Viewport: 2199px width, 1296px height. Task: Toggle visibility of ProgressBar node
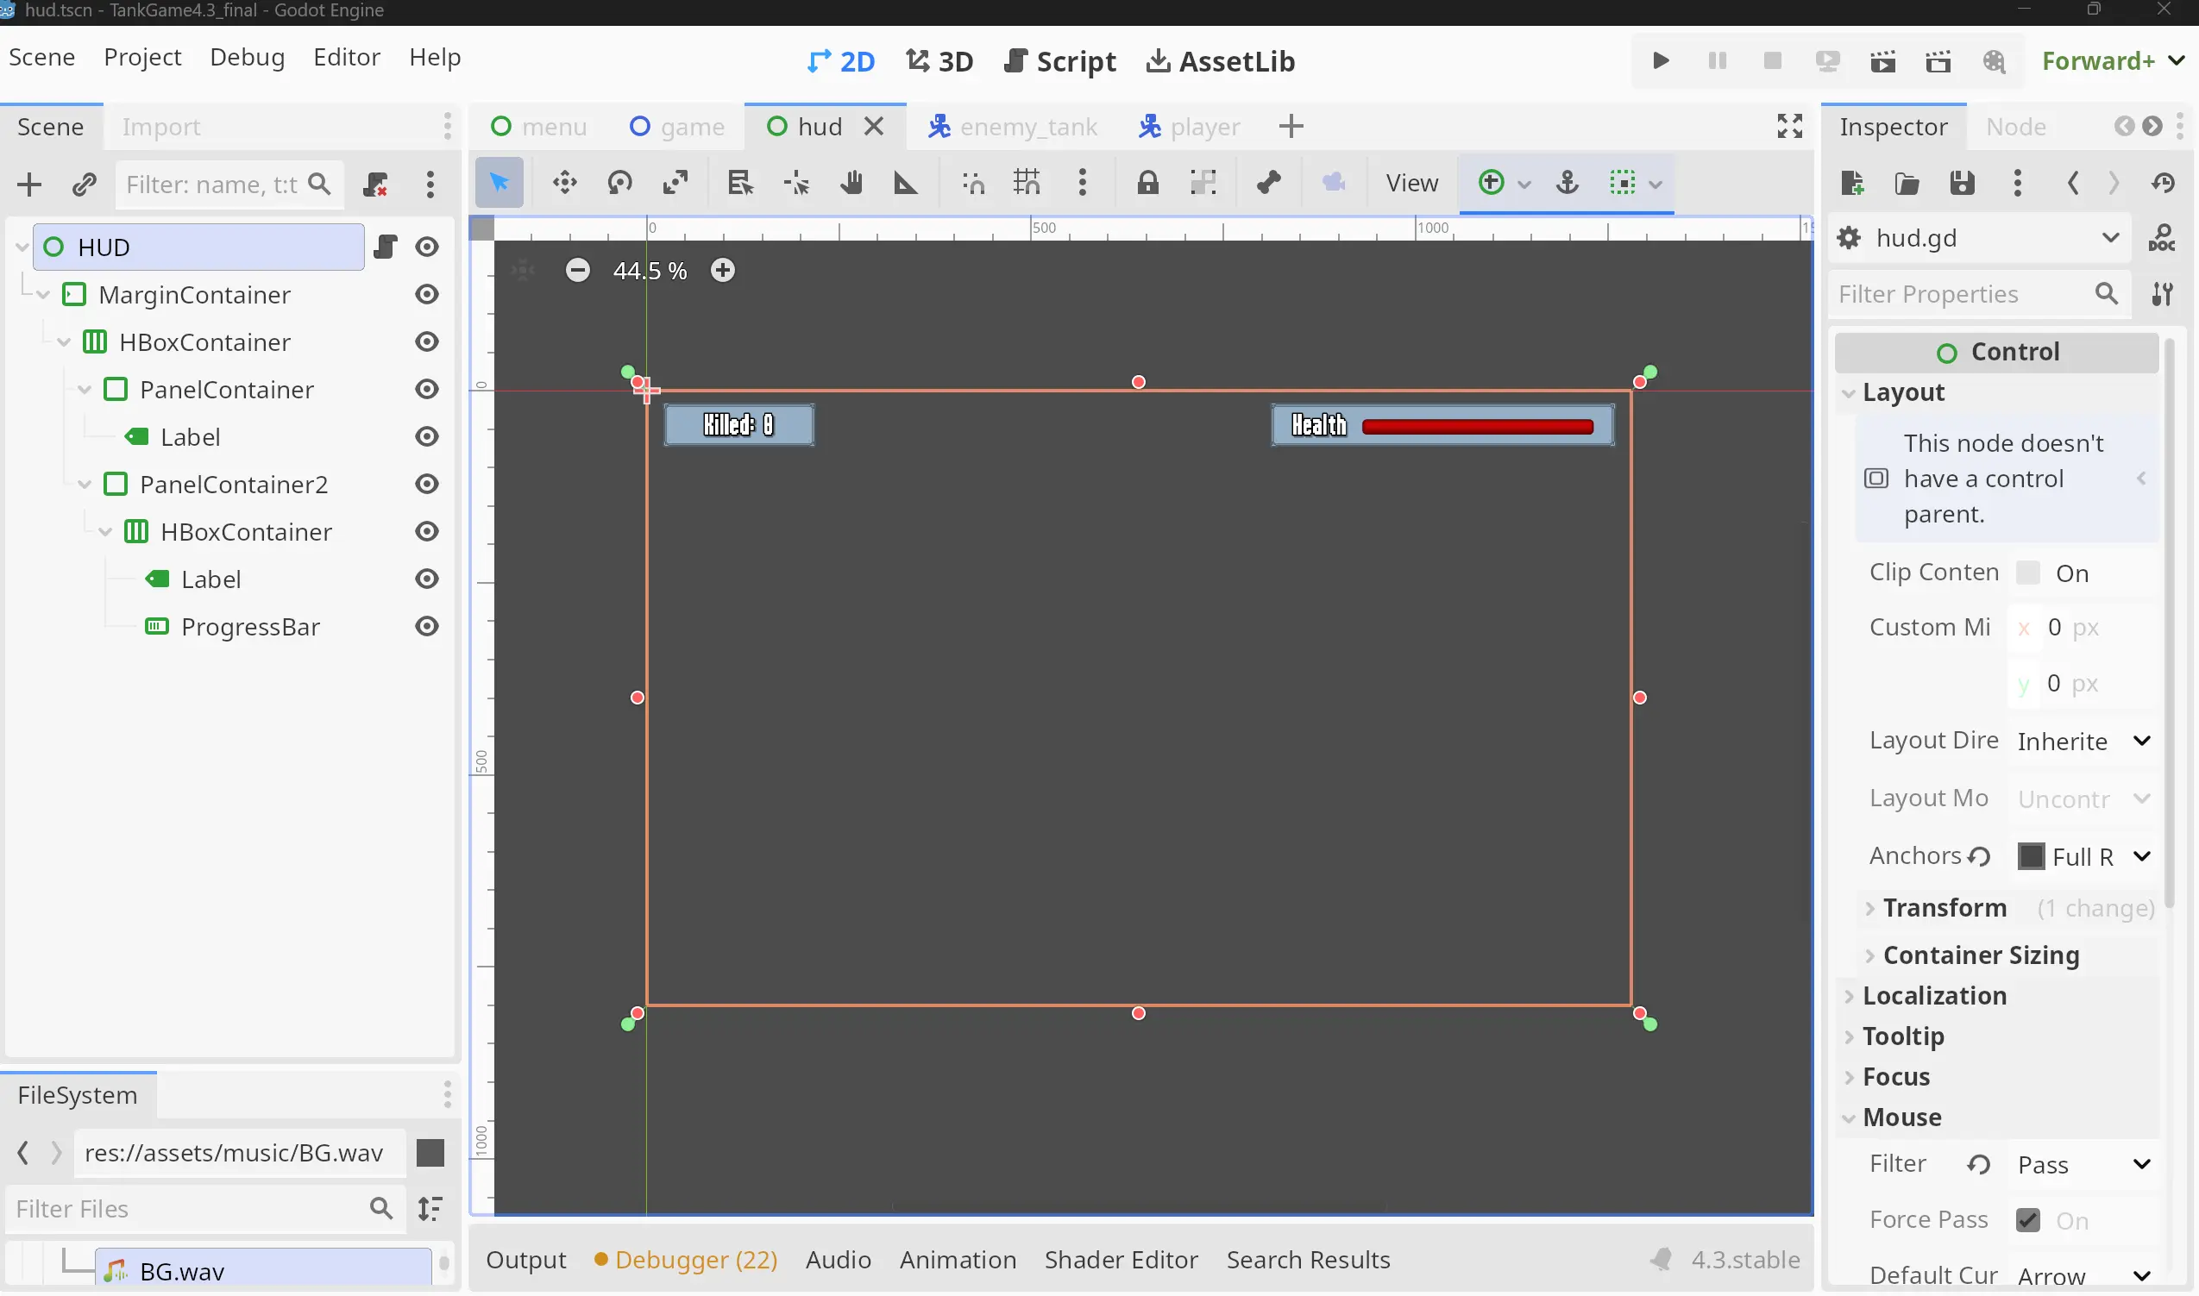pos(426,626)
